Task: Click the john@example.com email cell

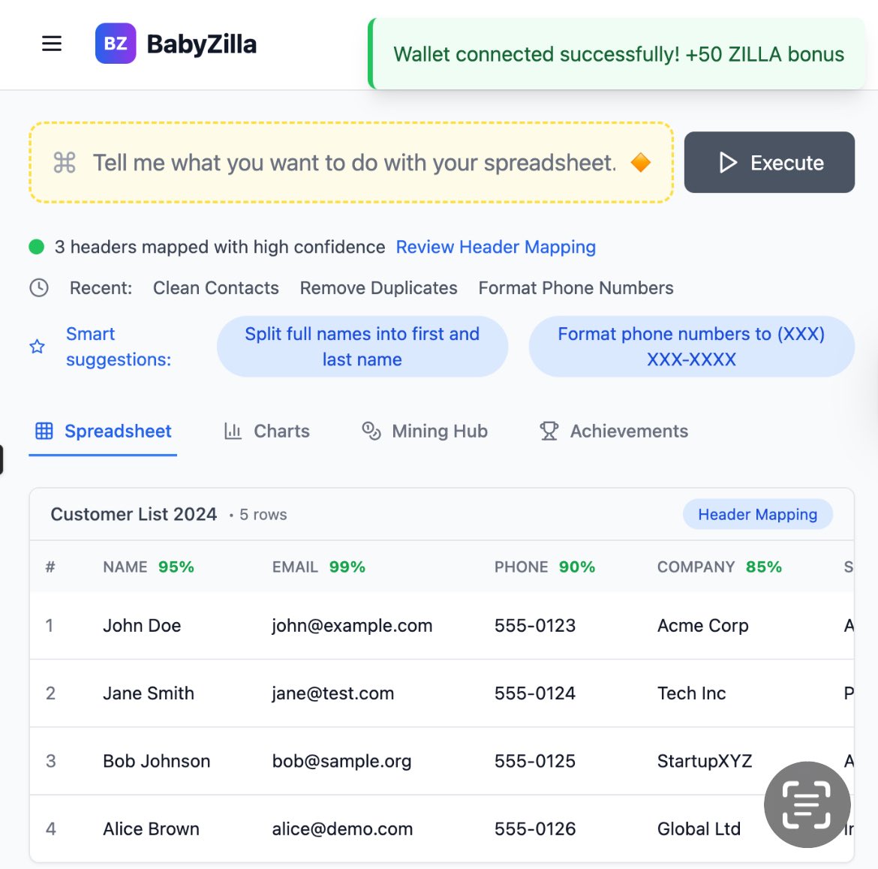Action: coord(352,625)
